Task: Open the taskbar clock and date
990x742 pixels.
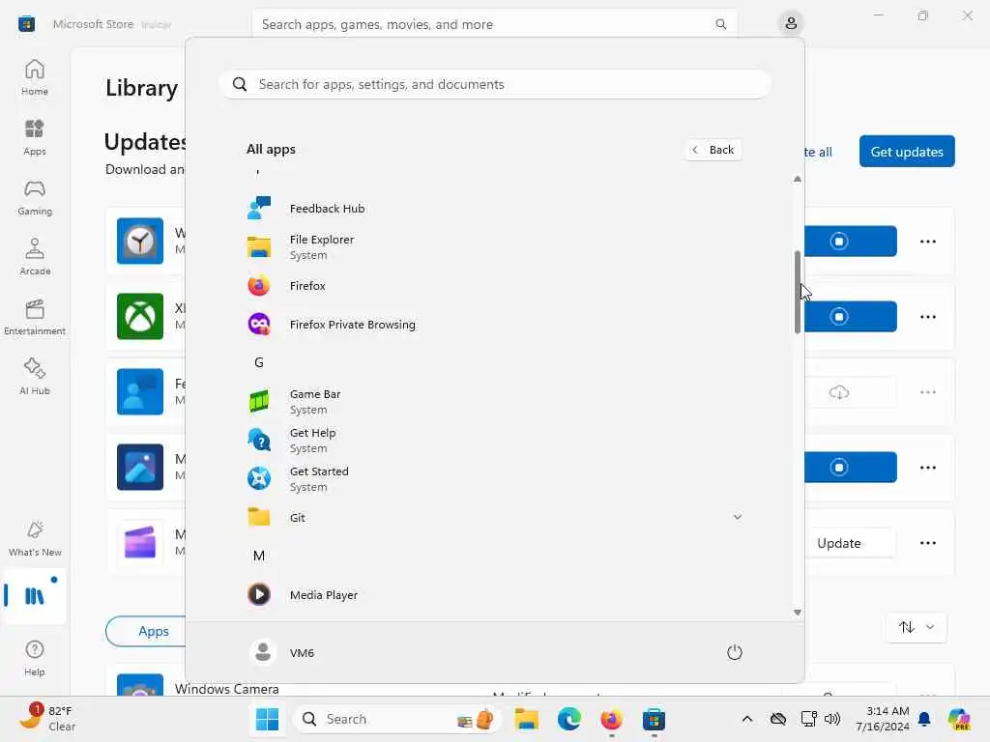Action: [882, 719]
